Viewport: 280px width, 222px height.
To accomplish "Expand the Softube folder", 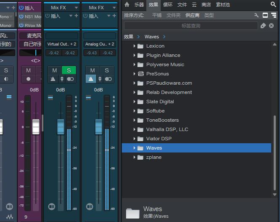I will tap(134, 111).
